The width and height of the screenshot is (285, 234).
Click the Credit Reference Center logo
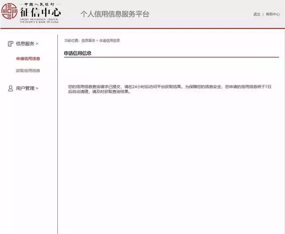point(31,13)
